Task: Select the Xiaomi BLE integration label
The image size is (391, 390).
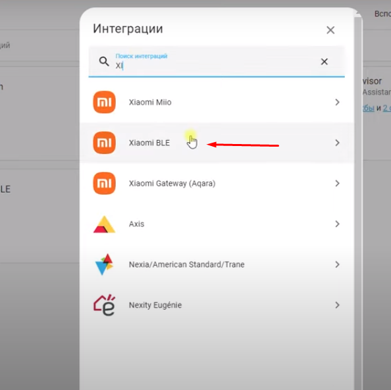Action: (x=149, y=143)
